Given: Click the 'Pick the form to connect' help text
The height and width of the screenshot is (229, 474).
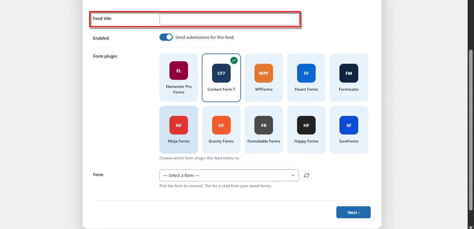Looking at the screenshot, I should (215, 186).
